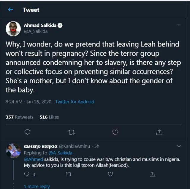The width and height of the screenshot is (190, 189).
Task: Click the @Ahmed mention link
Action: (x=33, y=159)
